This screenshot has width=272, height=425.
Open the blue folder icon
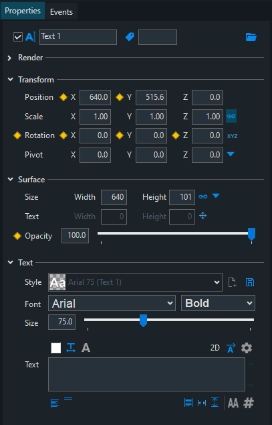tap(251, 37)
